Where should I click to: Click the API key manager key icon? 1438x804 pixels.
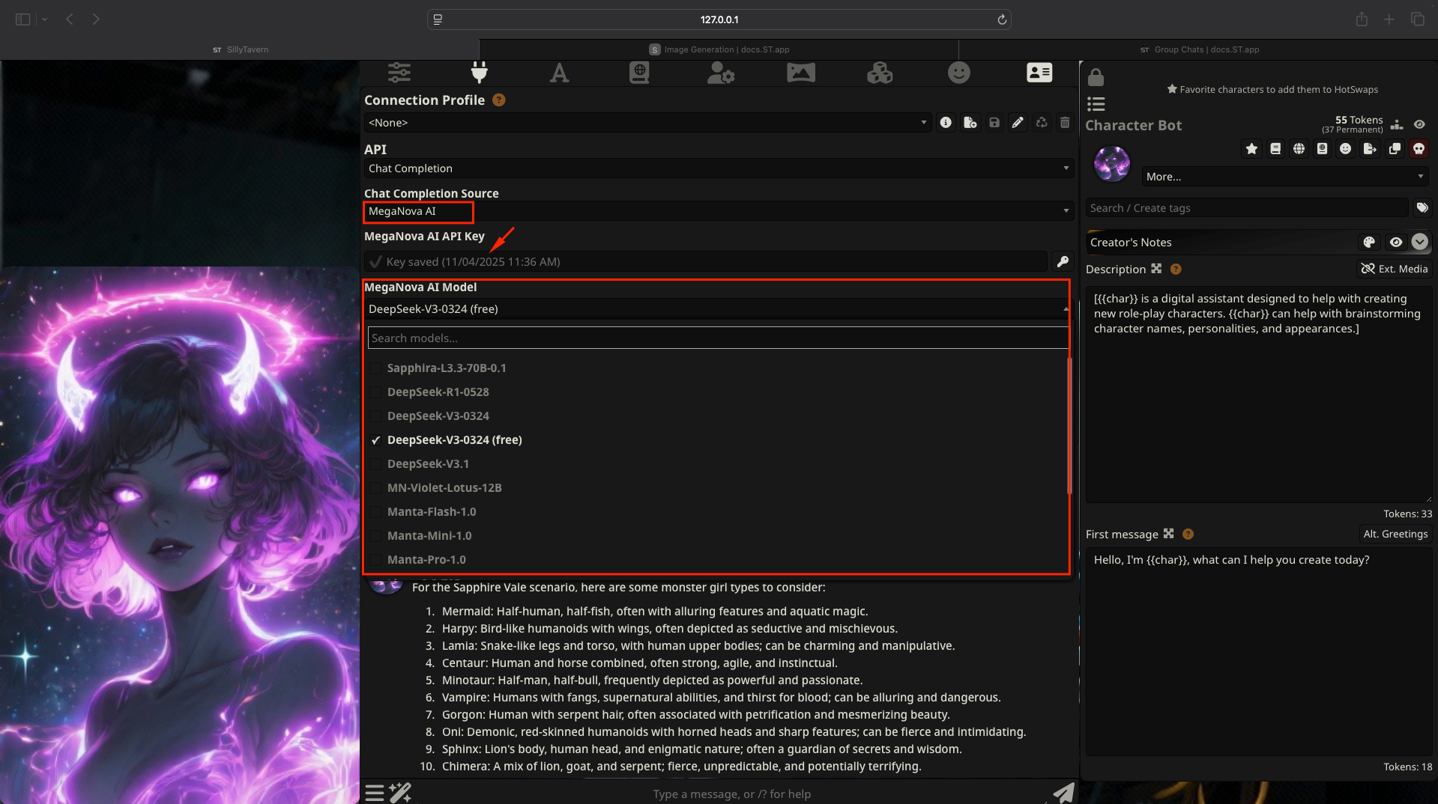1063,261
